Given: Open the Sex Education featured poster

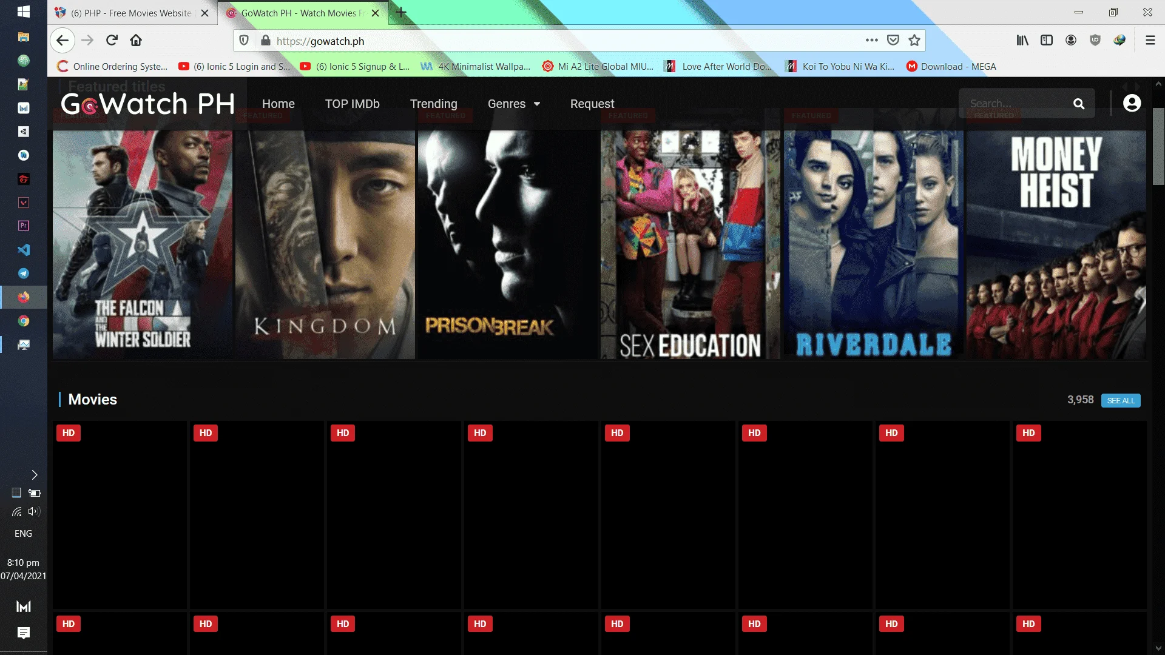Looking at the screenshot, I should (691, 244).
